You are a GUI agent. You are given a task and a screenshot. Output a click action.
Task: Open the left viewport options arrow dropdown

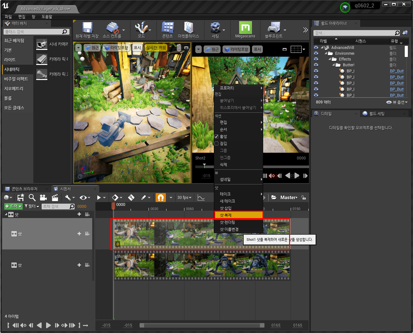click(78, 48)
